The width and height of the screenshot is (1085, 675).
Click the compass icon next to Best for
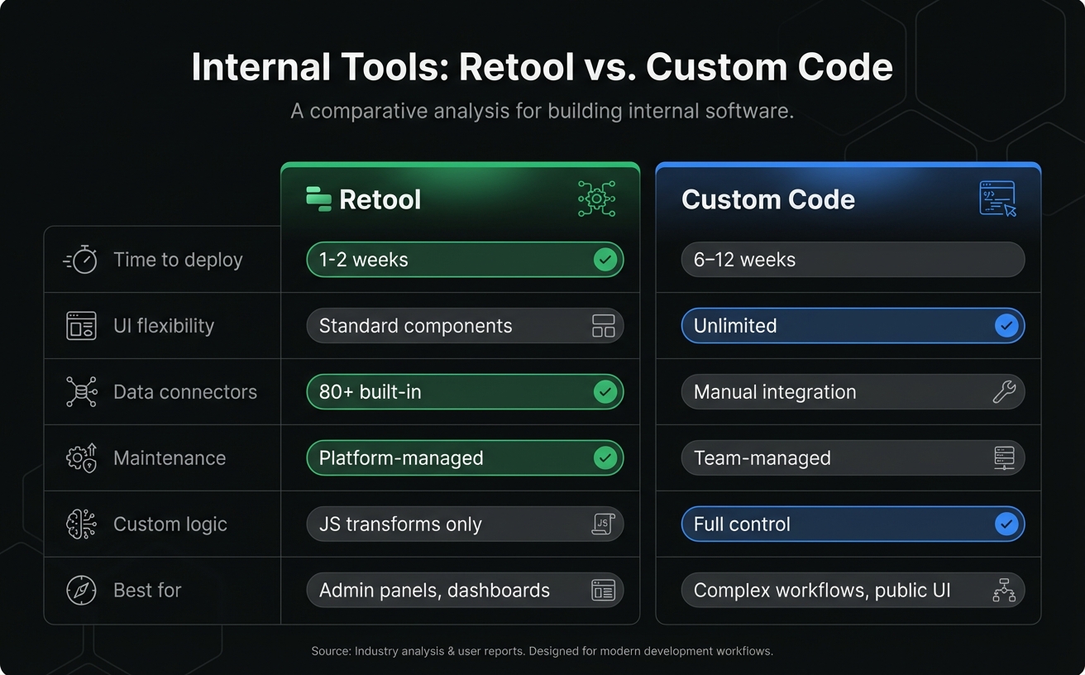pos(80,590)
